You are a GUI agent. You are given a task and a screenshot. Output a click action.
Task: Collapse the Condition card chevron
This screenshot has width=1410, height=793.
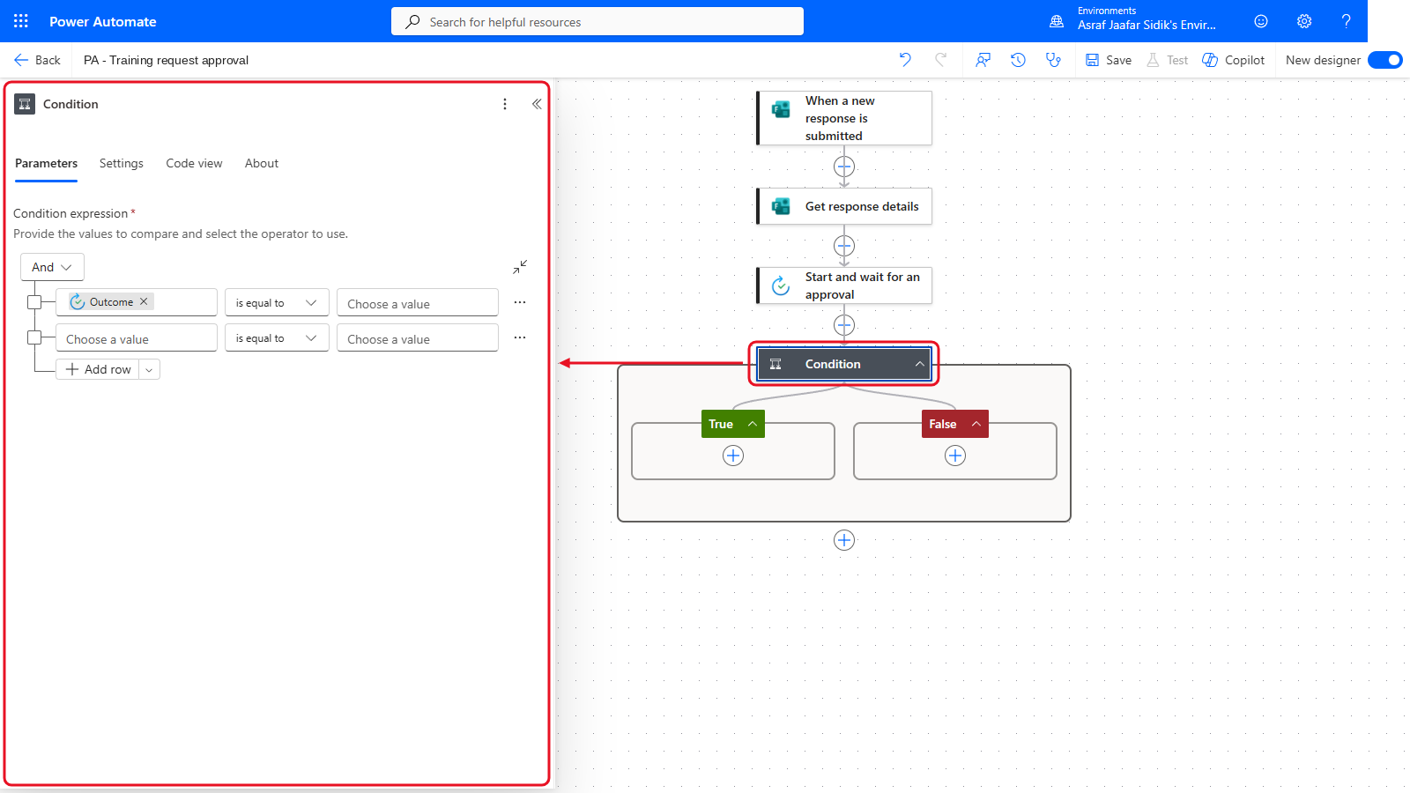(919, 364)
